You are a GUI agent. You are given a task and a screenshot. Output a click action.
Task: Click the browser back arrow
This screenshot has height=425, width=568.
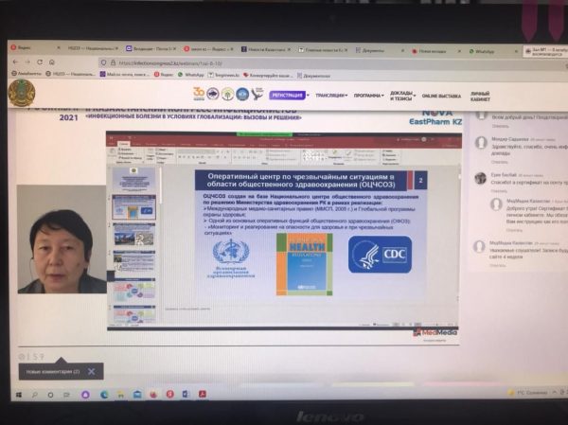pyautogui.click(x=15, y=62)
